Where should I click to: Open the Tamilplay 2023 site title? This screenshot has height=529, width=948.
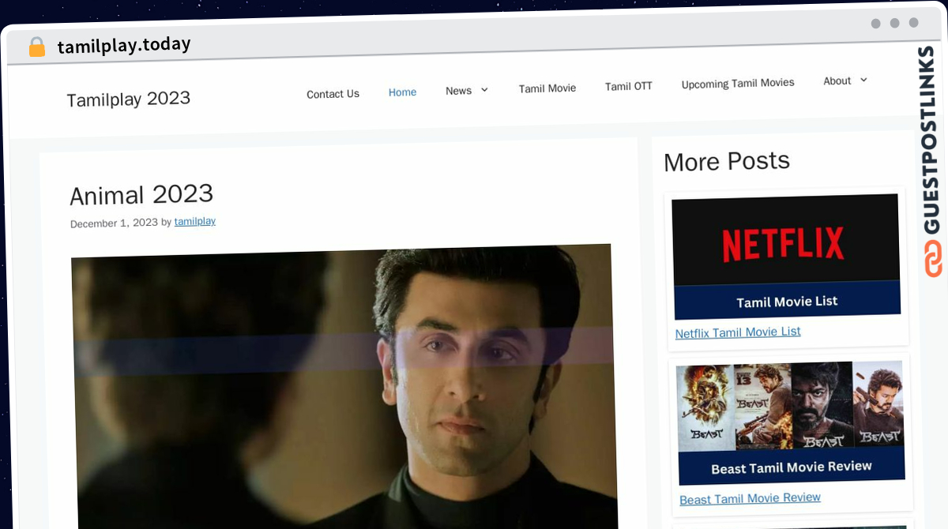click(129, 99)
